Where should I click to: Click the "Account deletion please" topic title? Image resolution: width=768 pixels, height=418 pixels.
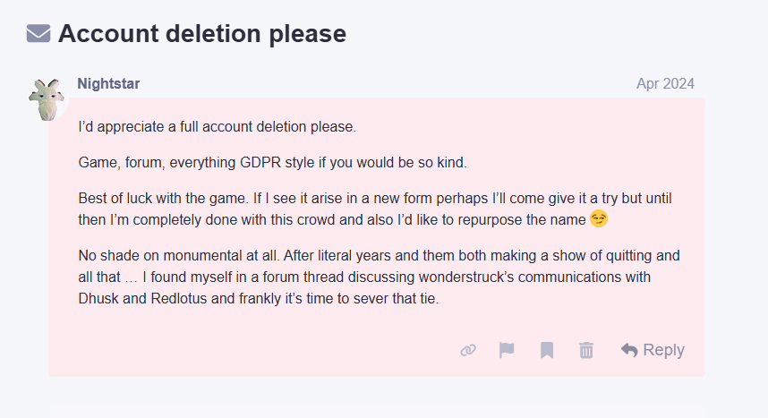point(201,34)
